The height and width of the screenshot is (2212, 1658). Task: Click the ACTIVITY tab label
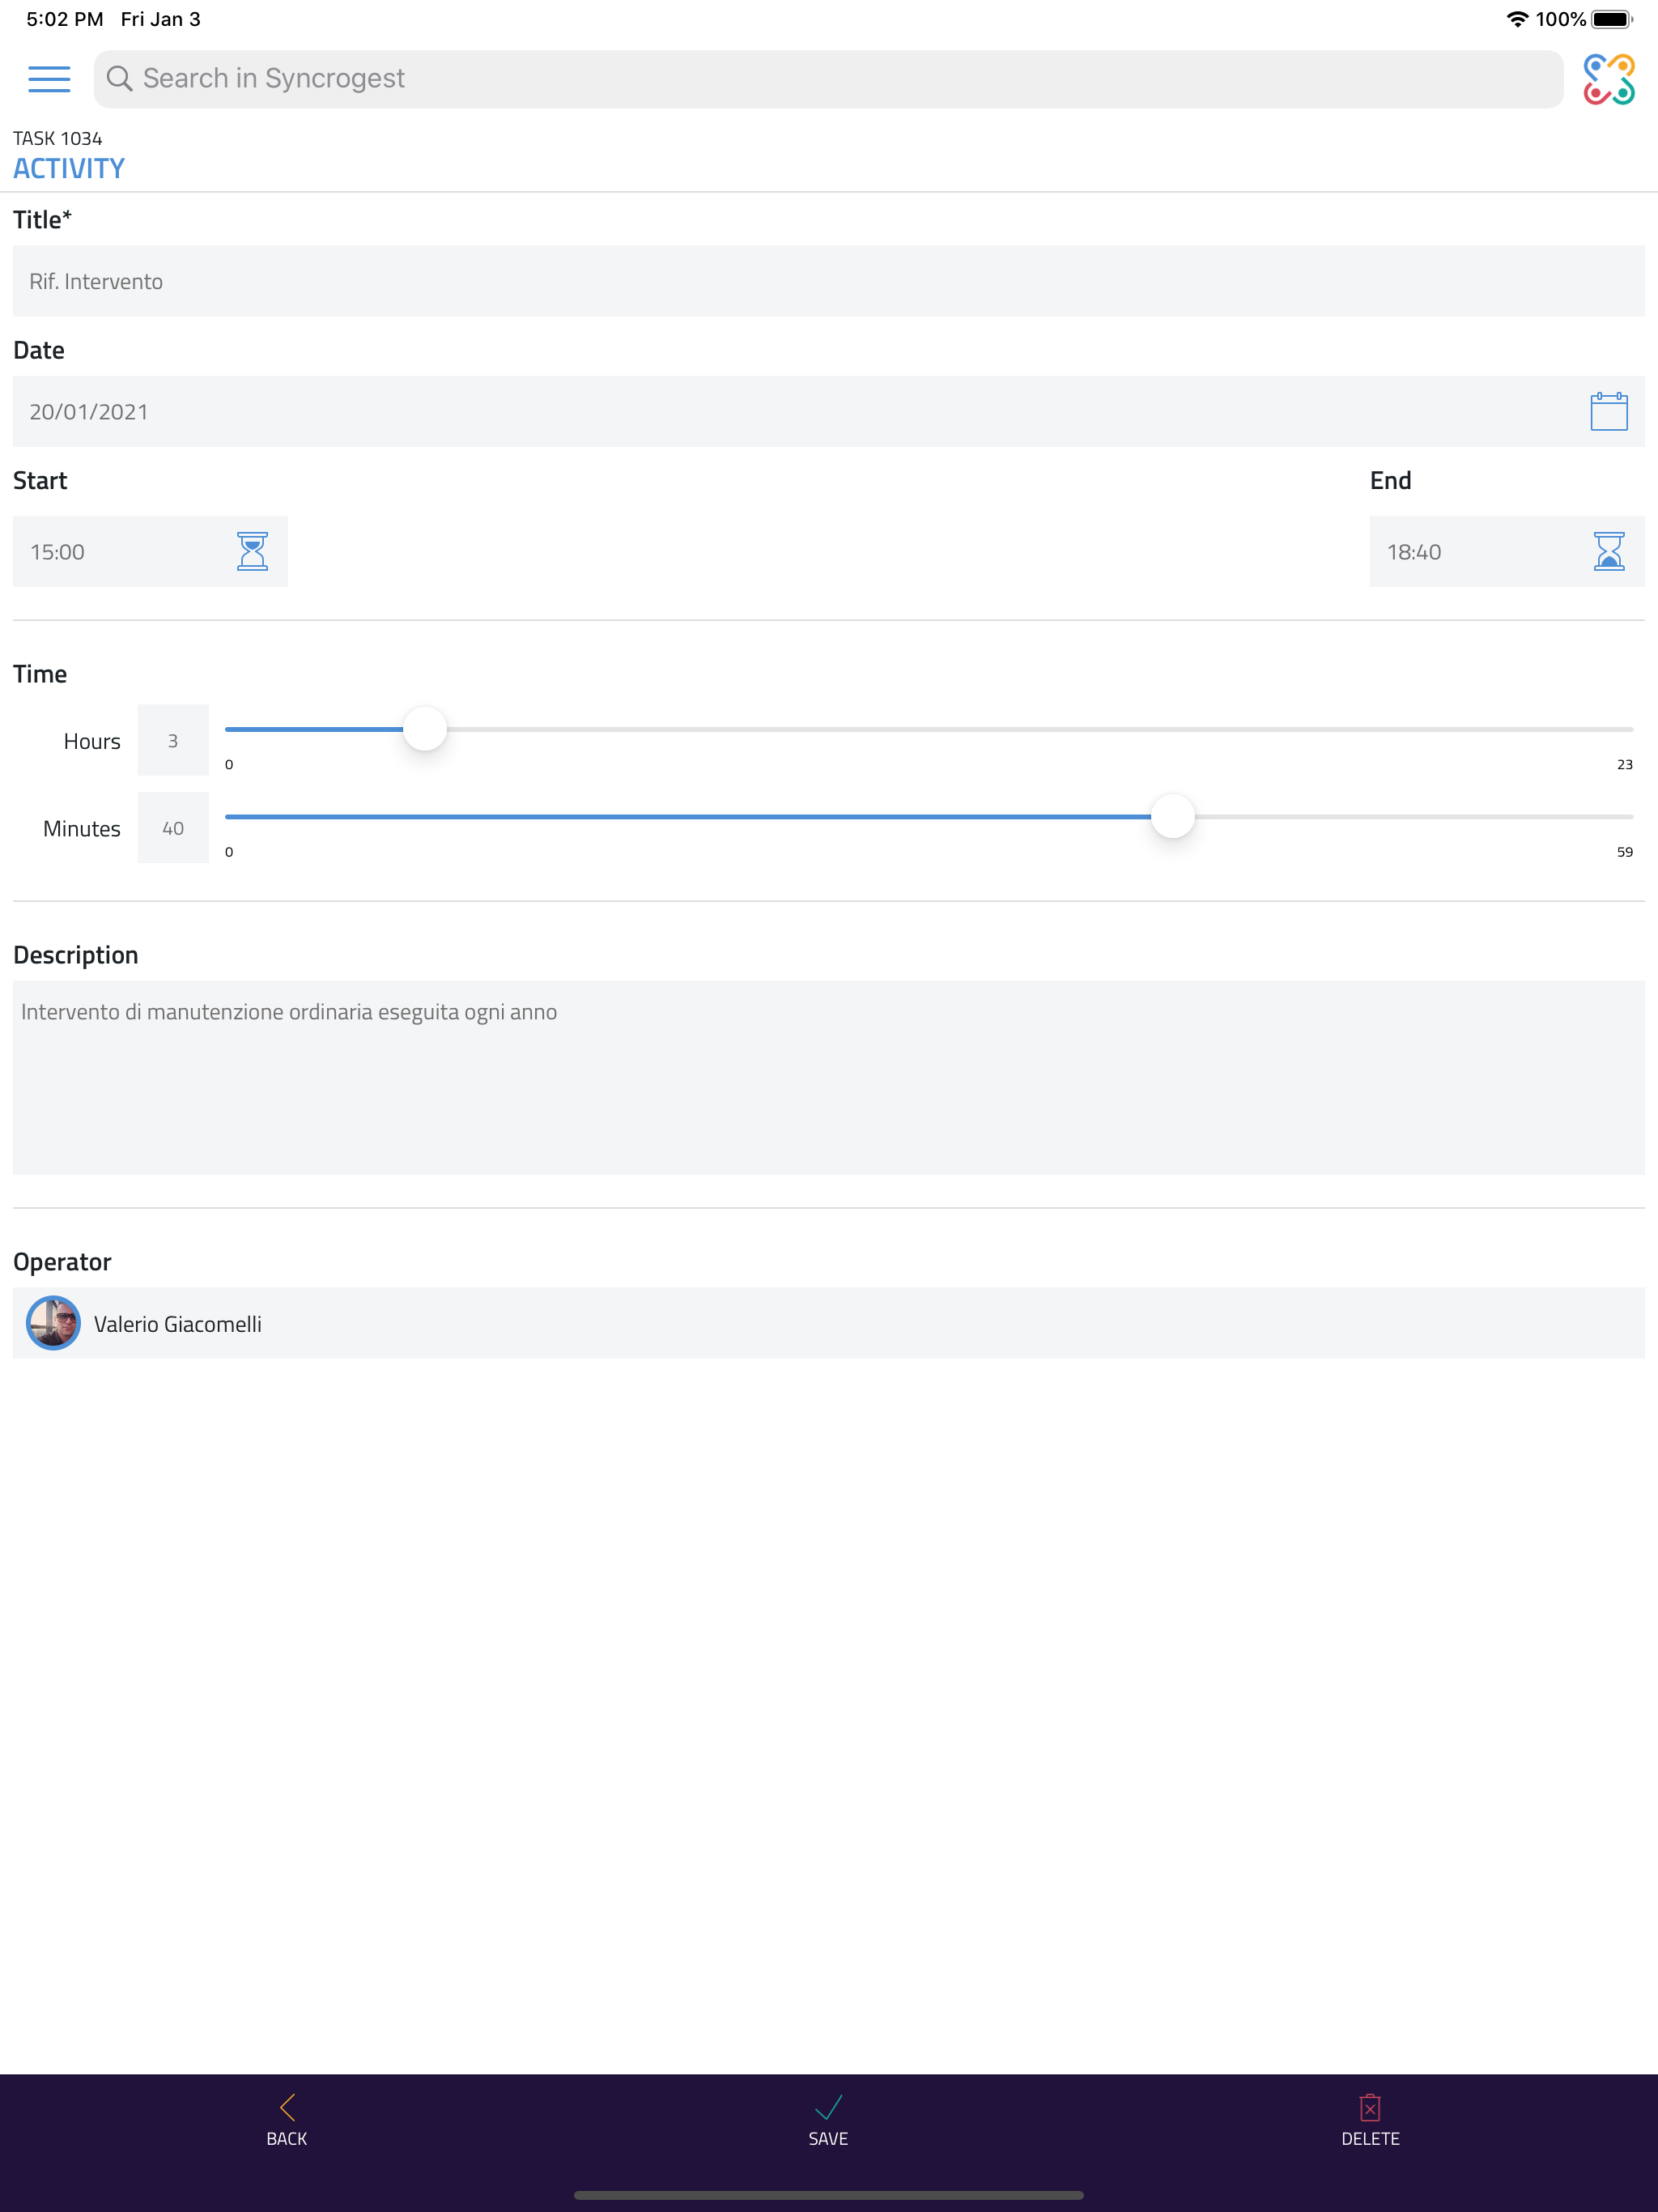(68, 167)
